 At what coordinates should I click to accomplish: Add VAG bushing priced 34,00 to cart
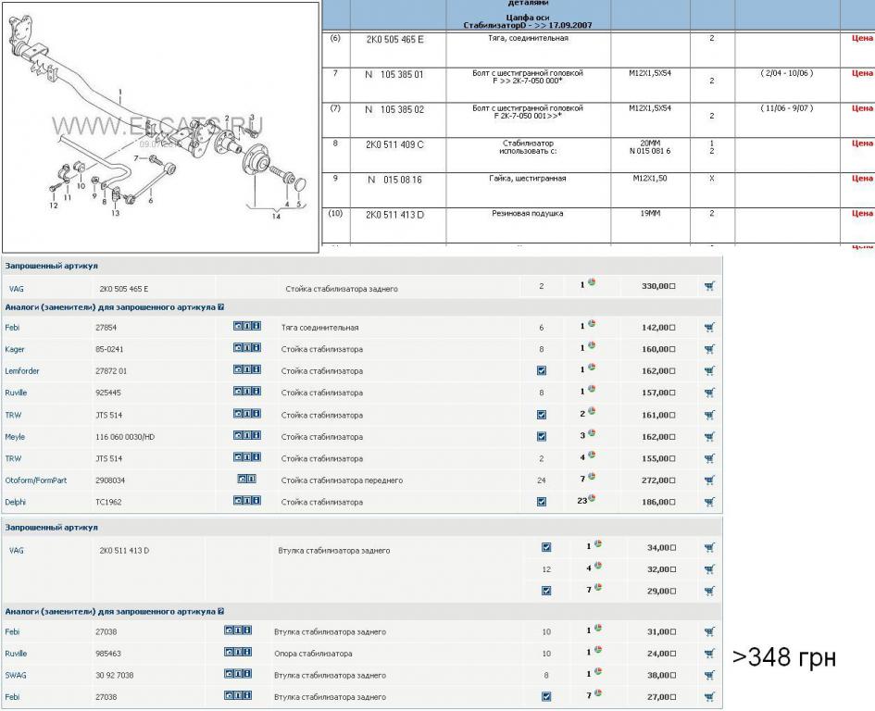click(709, 548)
